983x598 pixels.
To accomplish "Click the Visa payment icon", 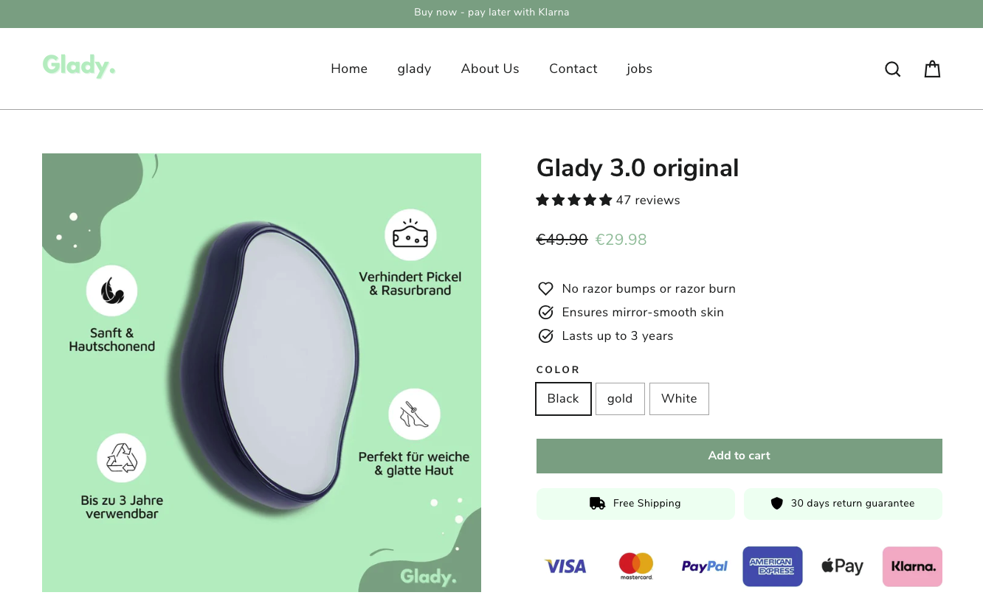I will click(x=565, y=566).
